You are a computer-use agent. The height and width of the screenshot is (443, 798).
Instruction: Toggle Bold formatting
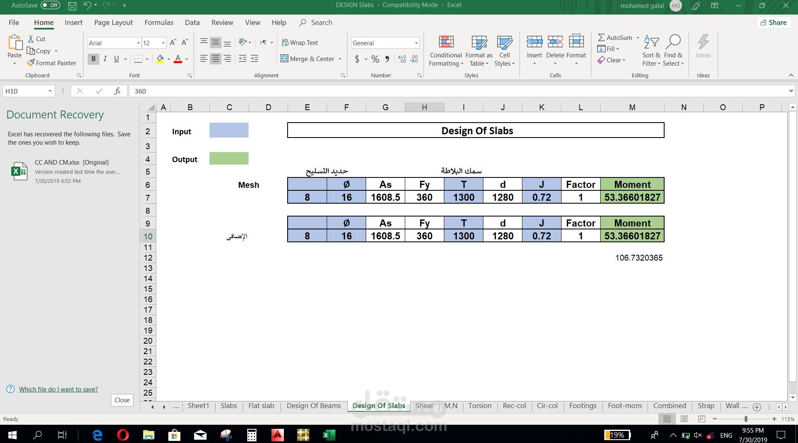pyautogui.click(x=94, y=59)
